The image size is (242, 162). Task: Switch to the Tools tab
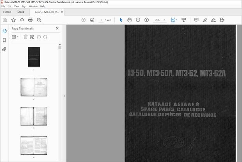[20, 12]
